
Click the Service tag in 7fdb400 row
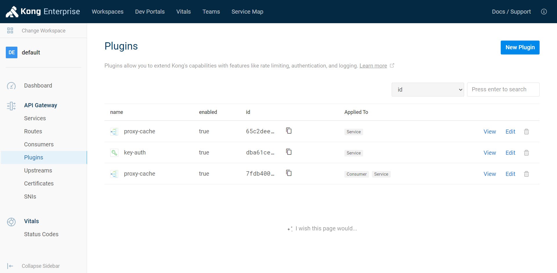point(381,174)
